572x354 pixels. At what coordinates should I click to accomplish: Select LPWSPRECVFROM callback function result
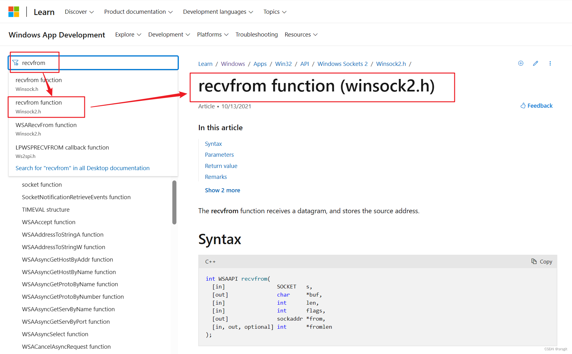pos(93,151)
